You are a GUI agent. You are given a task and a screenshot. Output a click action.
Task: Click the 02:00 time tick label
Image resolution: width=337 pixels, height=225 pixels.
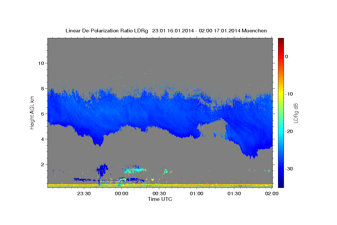tap(272, 193)
